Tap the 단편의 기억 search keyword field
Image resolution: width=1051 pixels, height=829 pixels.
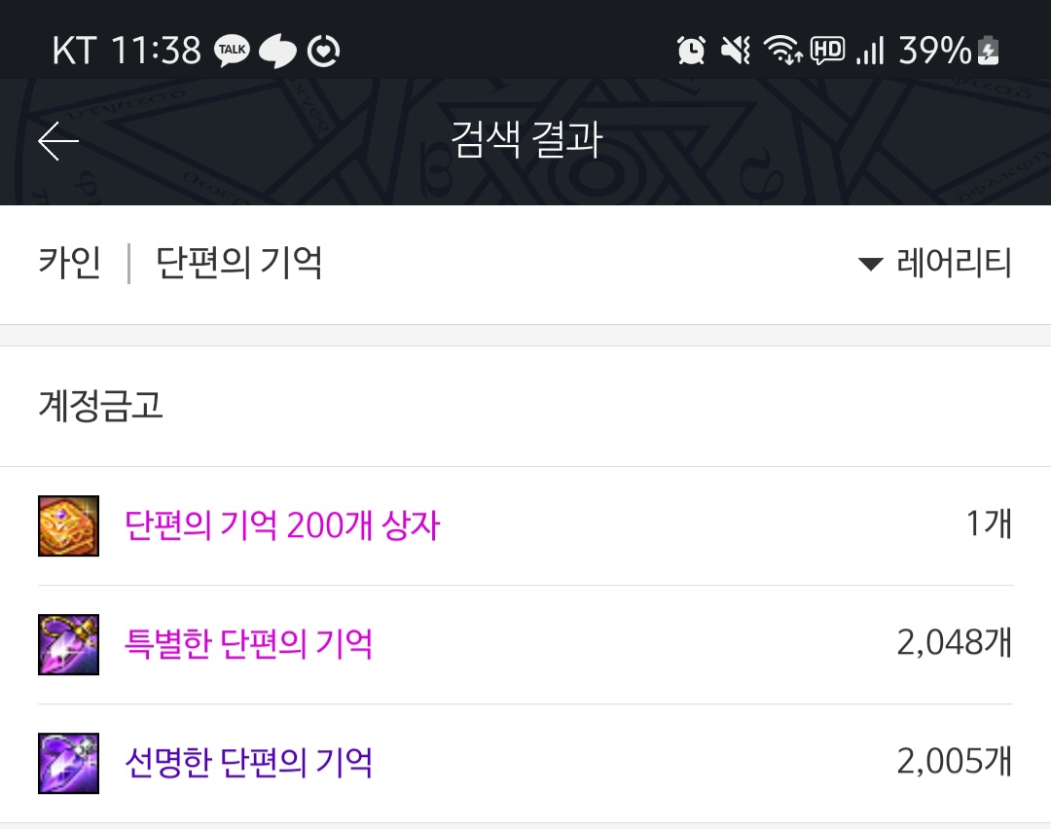(238, 262)
